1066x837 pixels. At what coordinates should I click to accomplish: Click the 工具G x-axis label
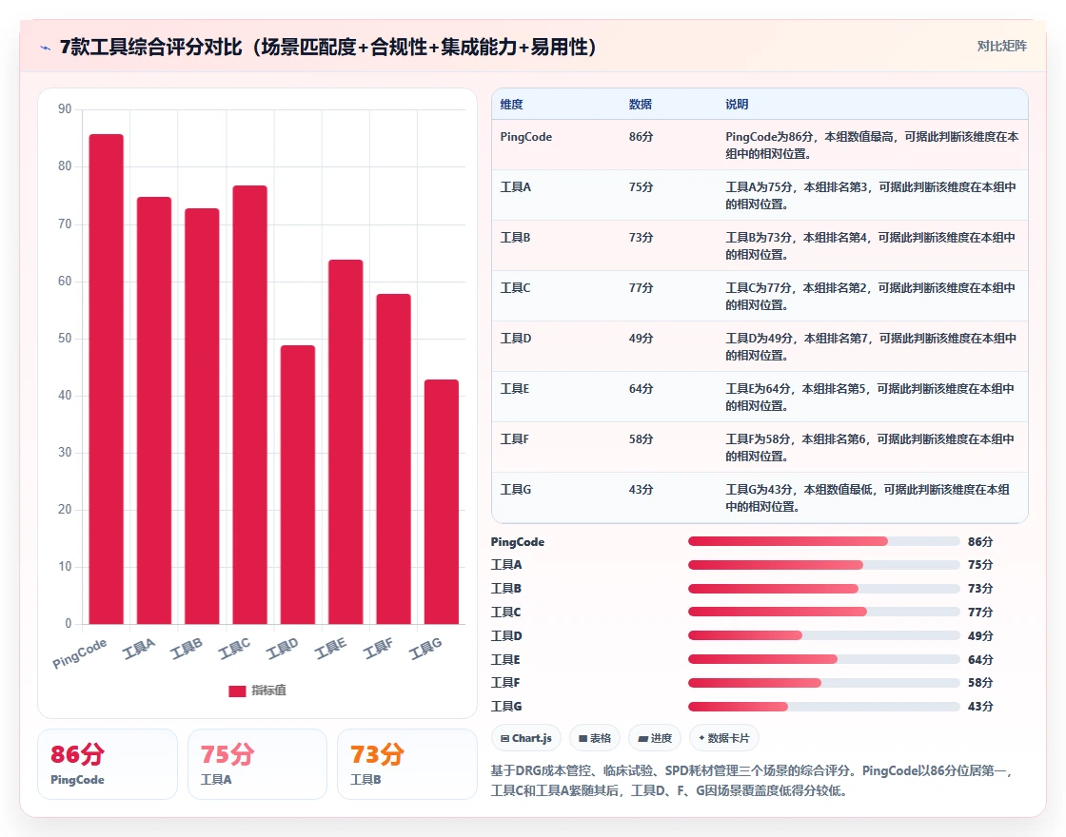pyautogui.click(x=425, y=649)
